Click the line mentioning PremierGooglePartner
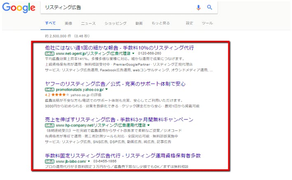Image resolution: width=292 pixels, height=180 pixels. tap(119, 65)
